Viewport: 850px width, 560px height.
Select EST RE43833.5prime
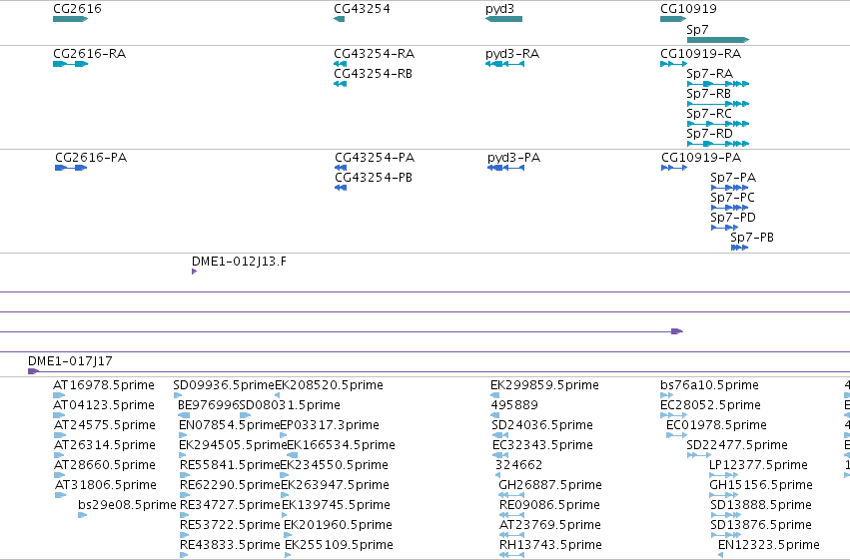(x=185, y=555)
